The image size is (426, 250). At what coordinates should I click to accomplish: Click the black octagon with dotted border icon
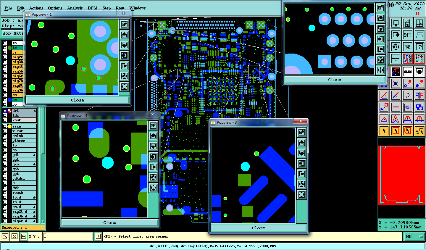419,71
